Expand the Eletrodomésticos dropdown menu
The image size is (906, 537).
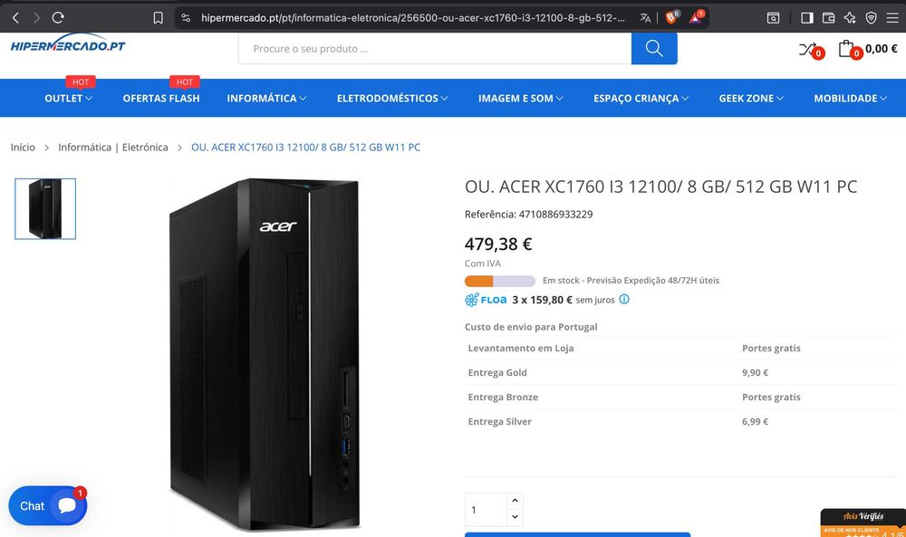393,98
